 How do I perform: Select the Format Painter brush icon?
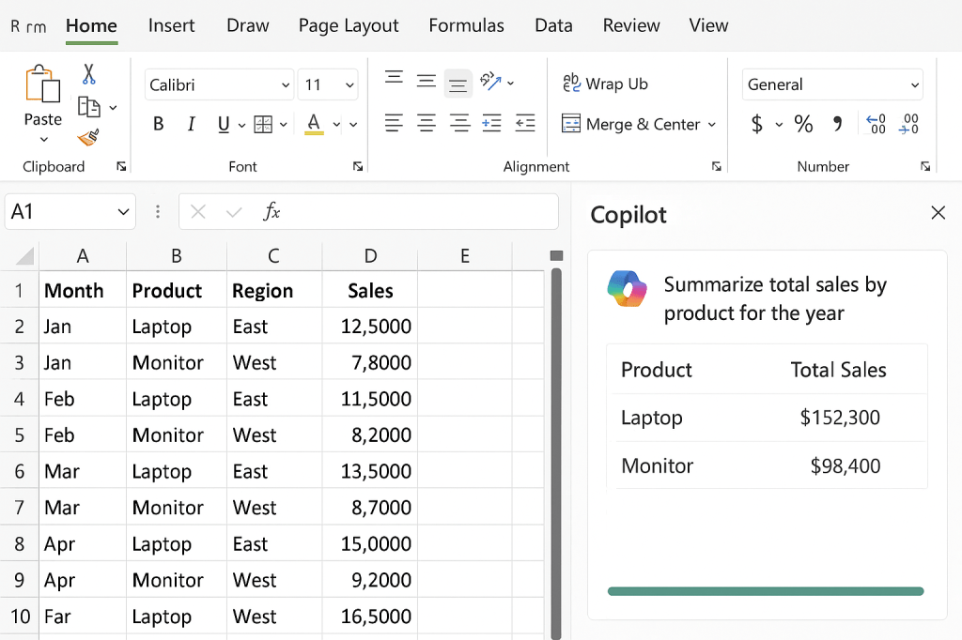pos(88,138)
